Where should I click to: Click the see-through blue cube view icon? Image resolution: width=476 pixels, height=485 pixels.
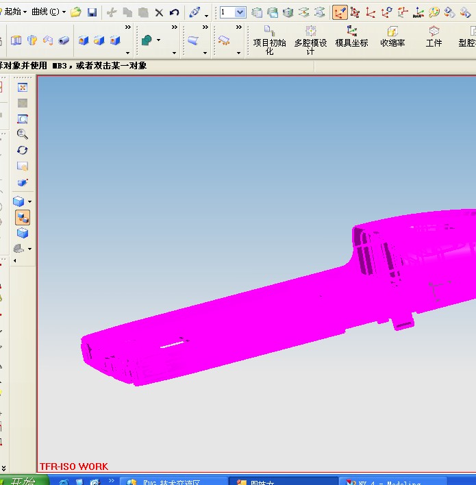[x=23, y=233]
